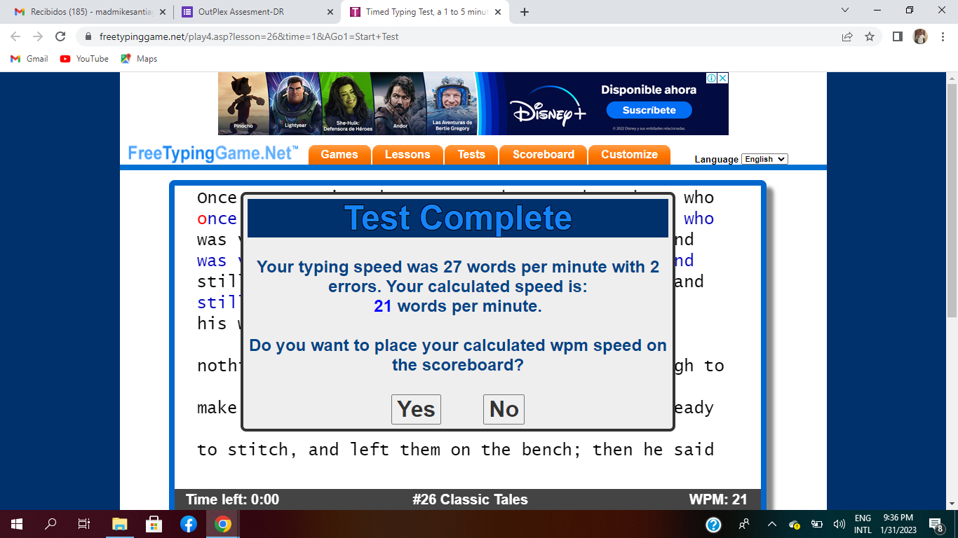Open the volume speaker tray icon
Image resolution: width=958 pixels, height=538 pixels.
pyautogui.click(x=839, y=524)
